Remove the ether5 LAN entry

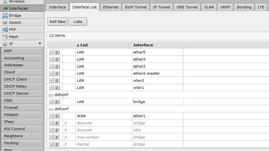(x=51, y=52)
